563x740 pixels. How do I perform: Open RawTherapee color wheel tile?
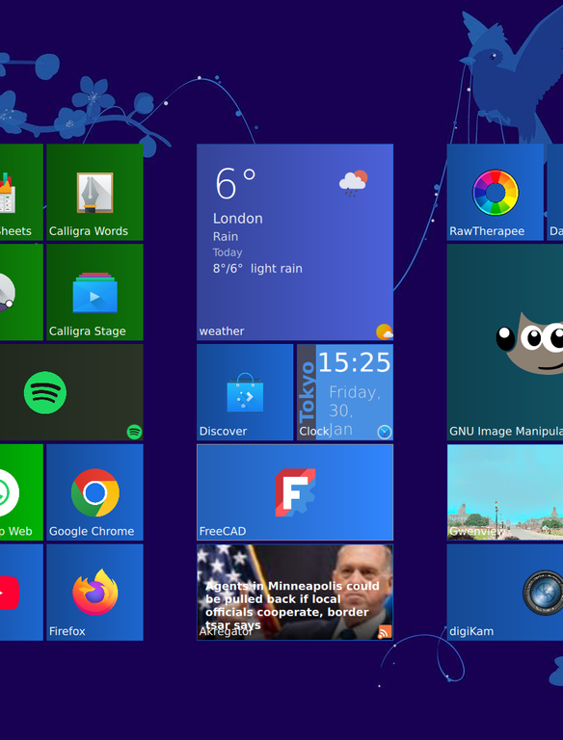point(496,192)
